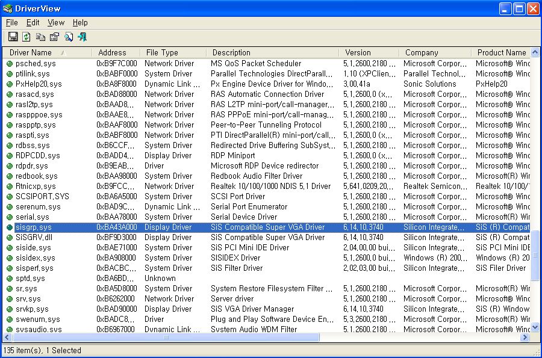Open the Edit menu
The width and height of the screenshot is (542, 358).
[x=33, y=23]
